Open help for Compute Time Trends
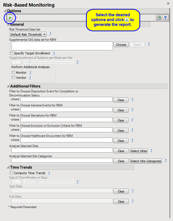 tap(49, 173)
